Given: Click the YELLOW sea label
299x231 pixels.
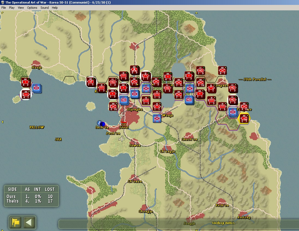Looking at the screenshot, I should click(x=37, y=127).
